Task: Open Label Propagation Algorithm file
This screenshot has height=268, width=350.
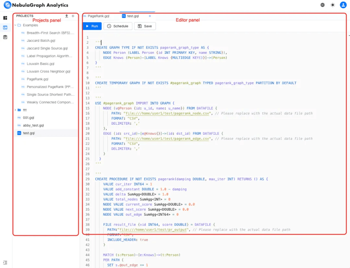Action: (49, 56)
